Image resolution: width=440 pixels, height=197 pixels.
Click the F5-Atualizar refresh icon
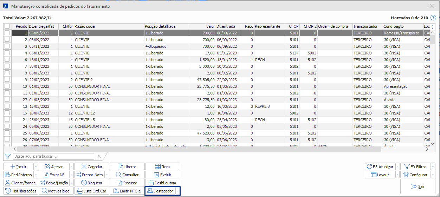369,167
